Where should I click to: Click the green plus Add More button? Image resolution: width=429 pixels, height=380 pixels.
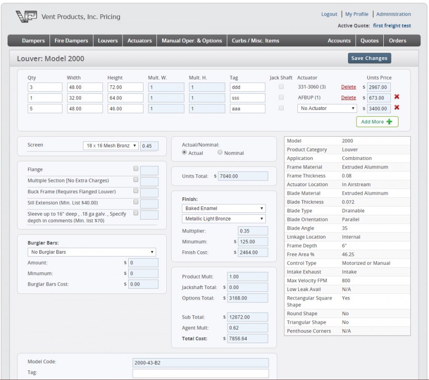(377, 121)
